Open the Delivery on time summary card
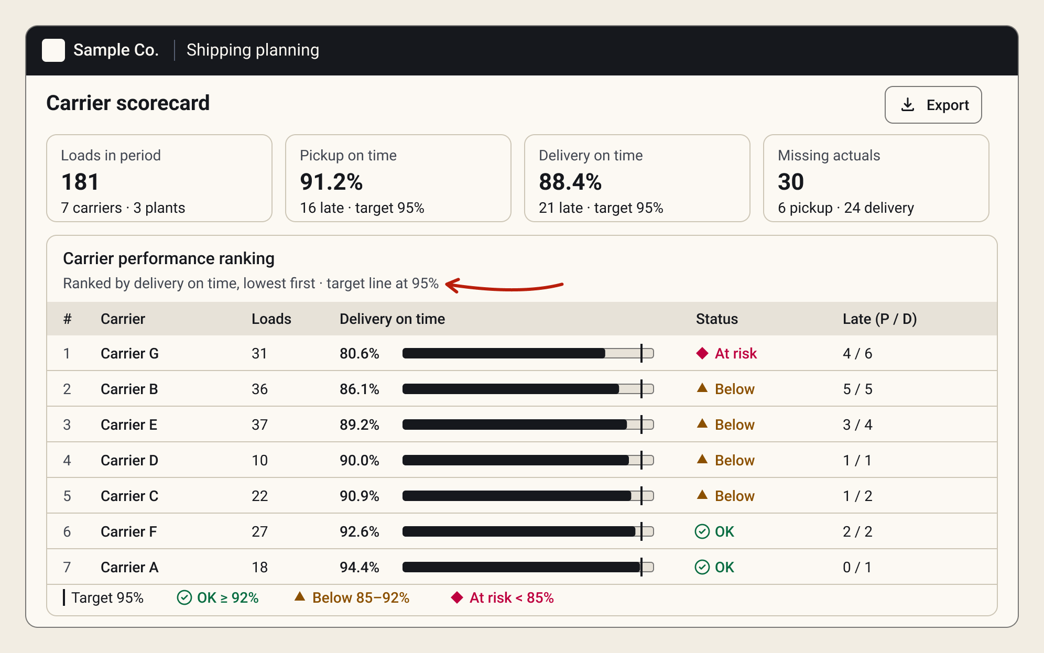 pos(637,178)
